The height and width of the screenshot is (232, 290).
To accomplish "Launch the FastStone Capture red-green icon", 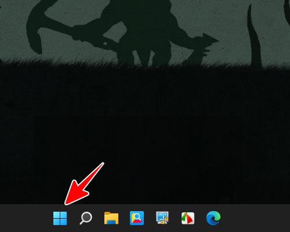I will 188,218.
